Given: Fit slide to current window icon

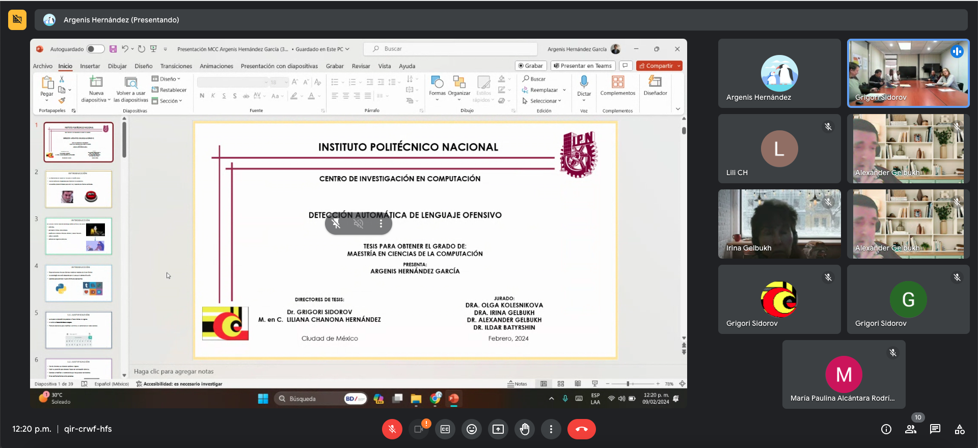Looking at the screenshot, I should (x=682, y=384).
